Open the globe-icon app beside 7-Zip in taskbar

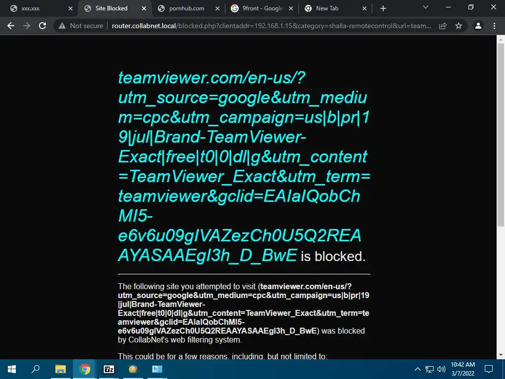(x=133, y=369)
